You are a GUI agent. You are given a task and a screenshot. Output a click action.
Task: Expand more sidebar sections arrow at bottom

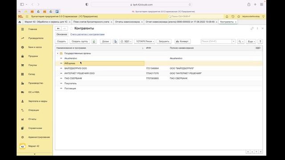(35, 154)
